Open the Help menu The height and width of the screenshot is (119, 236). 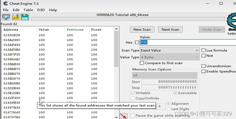point(53,10)
